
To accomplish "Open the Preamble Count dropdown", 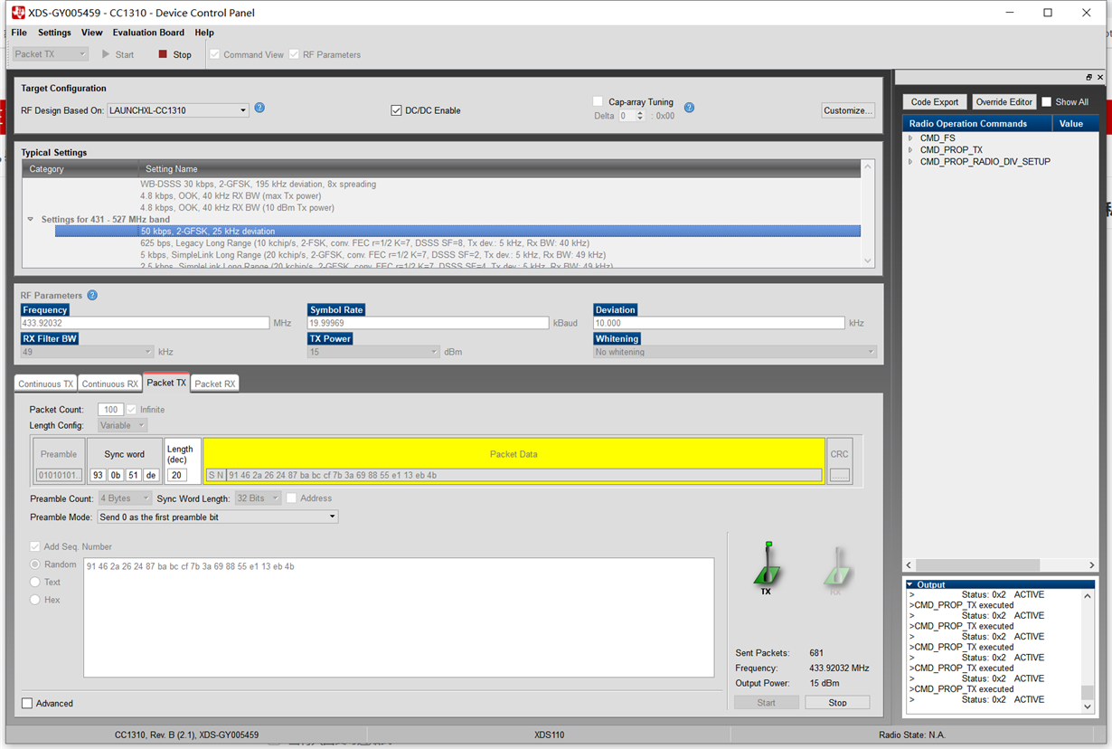I will point(125,498).
